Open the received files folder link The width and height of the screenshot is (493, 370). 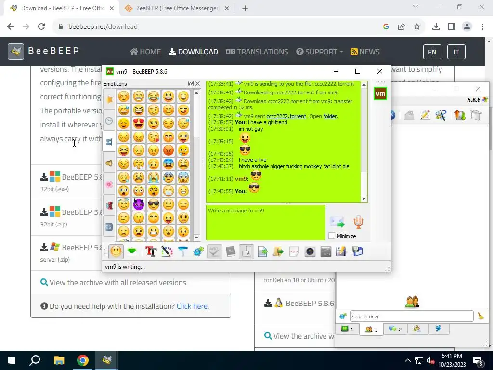point(330,116)
